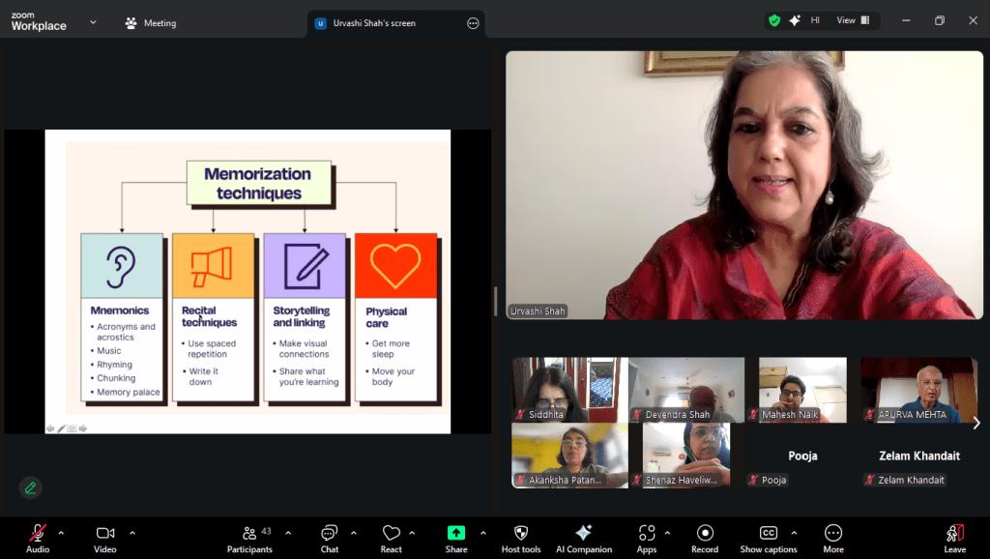Image resolution: width=990 pixels, height=559 pixels.
Task: Switch to the Meeting tab
Action: [x=151, y=23]
